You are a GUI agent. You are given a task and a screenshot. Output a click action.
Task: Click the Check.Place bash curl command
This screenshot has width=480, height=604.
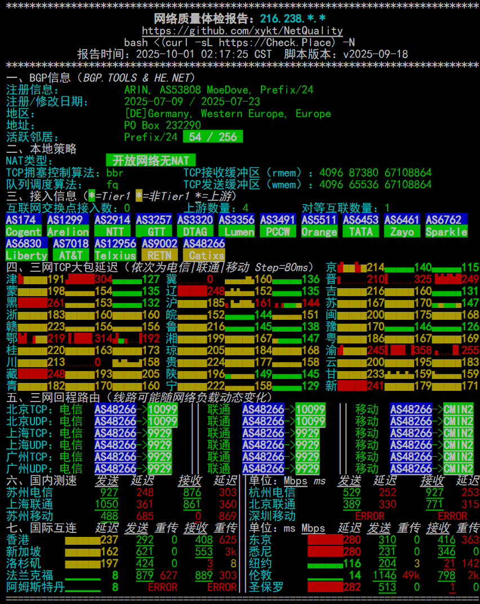pyautogui.click(x=239, y=42)
